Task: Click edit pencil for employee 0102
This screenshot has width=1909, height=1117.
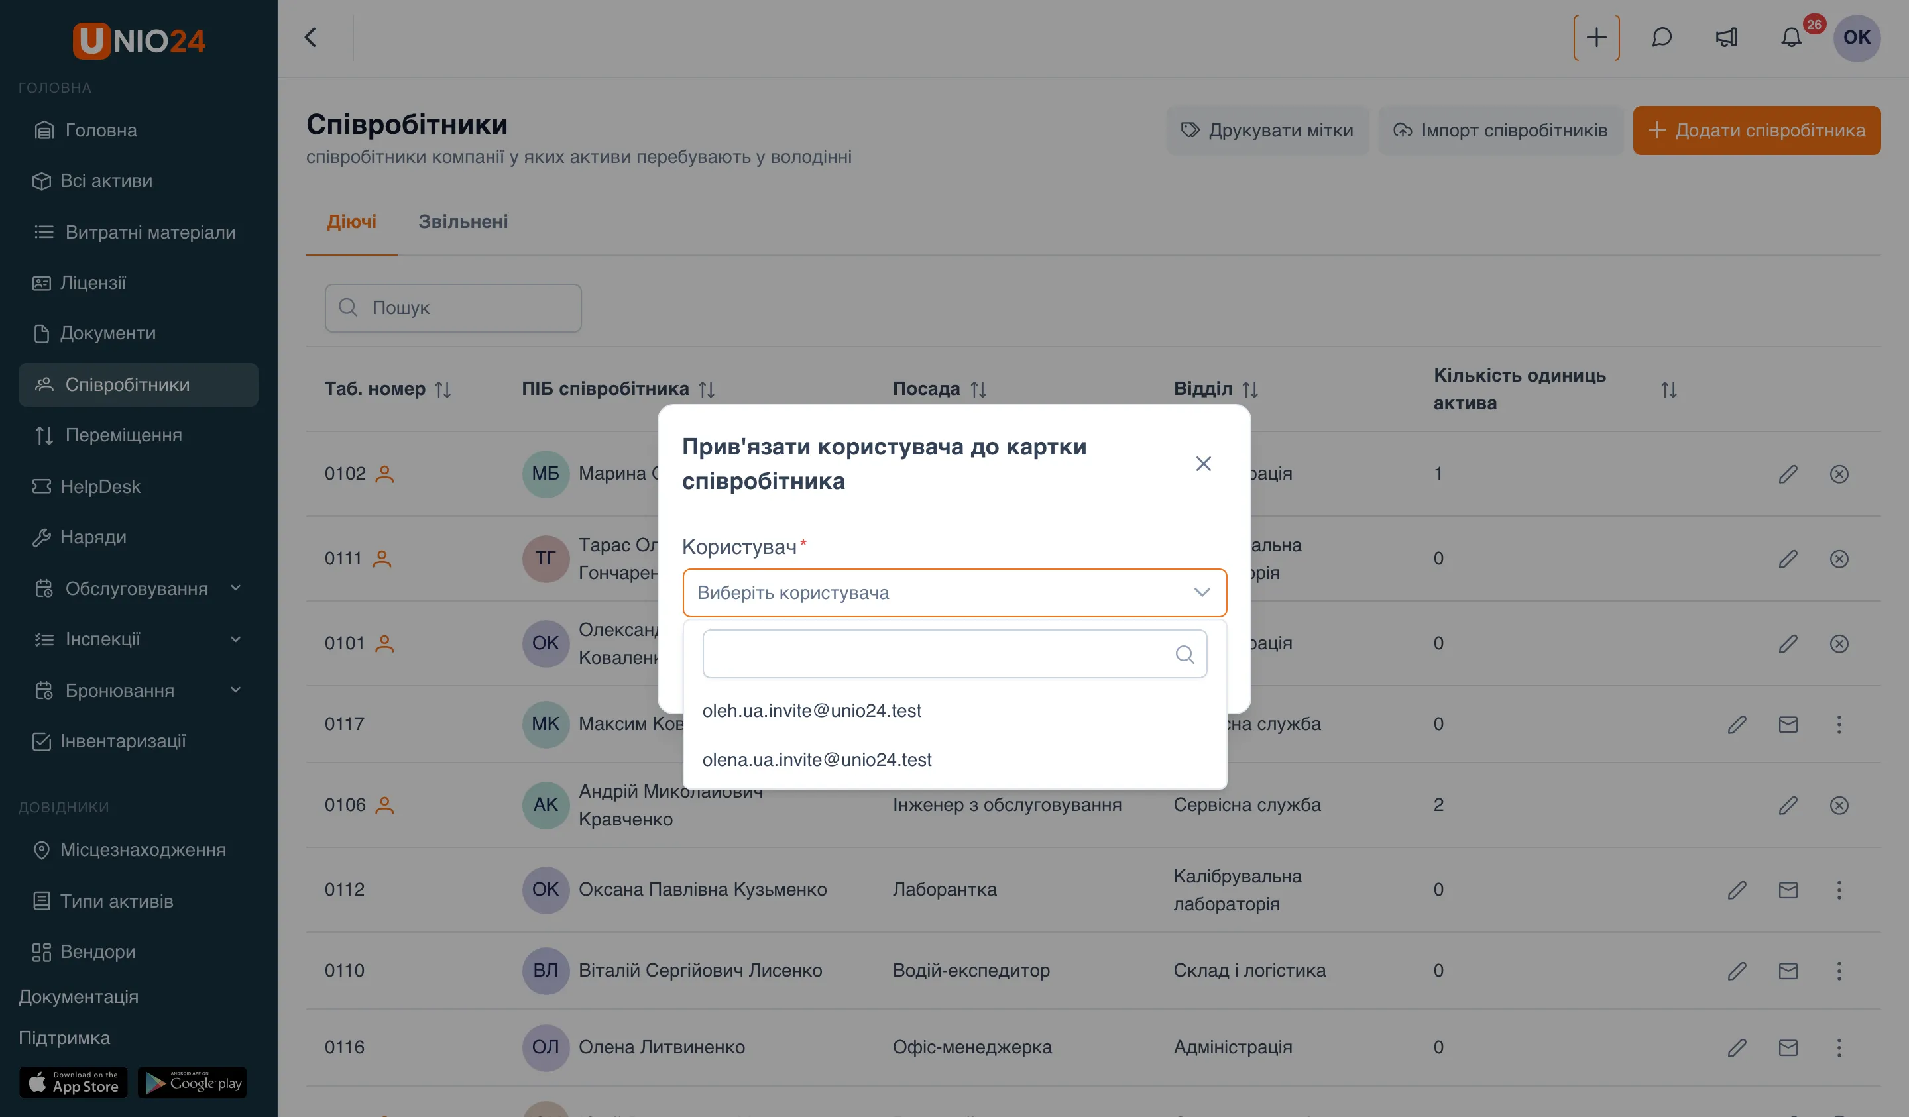Action: (x=1788, y=474)
